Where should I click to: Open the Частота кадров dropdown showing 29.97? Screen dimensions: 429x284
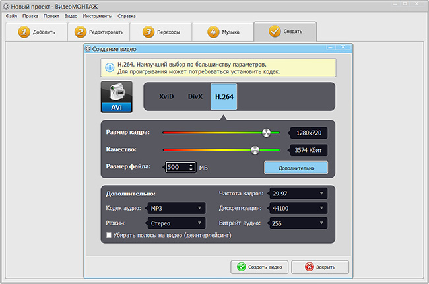298,194
